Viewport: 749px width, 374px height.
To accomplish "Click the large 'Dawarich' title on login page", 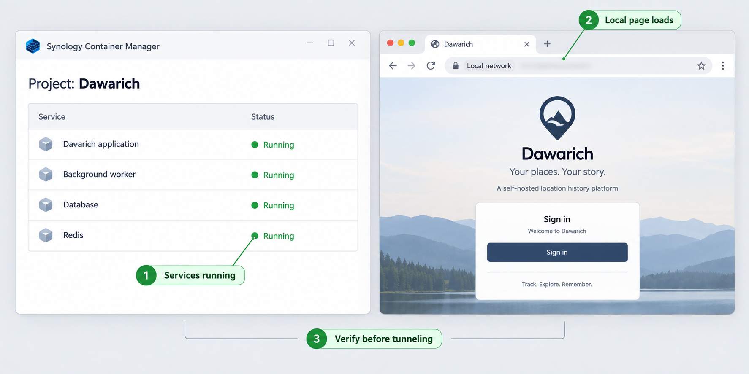I will (557, 154).
